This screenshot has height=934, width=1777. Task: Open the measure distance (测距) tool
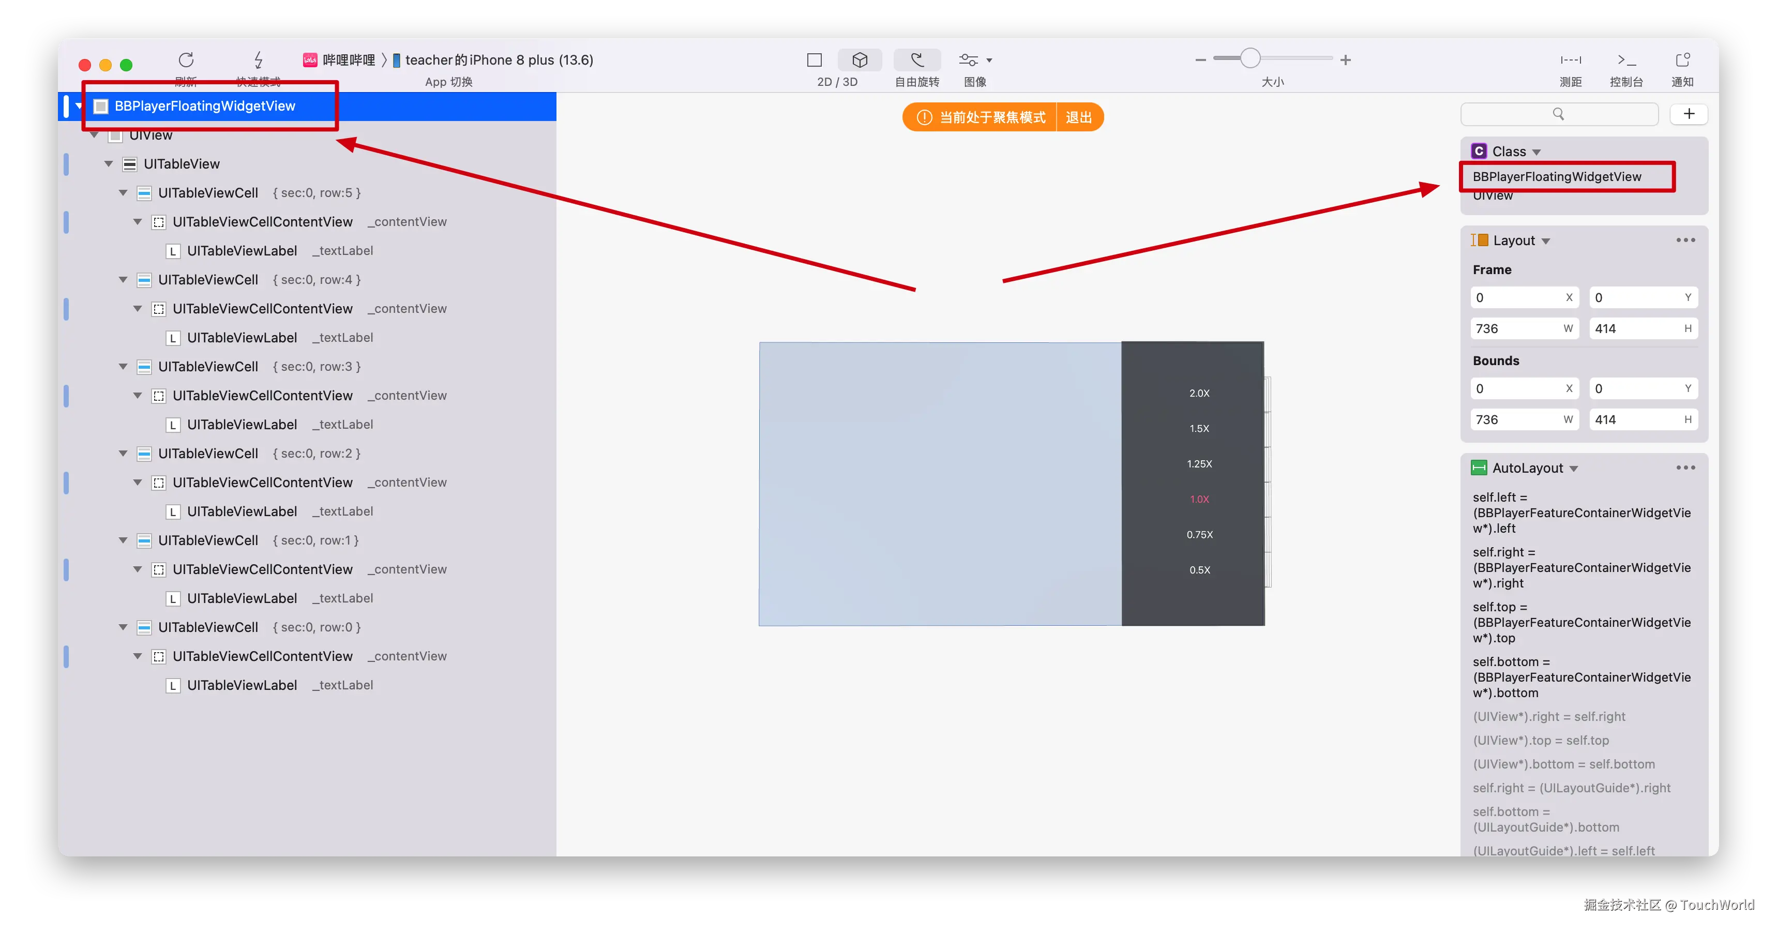1571,60
